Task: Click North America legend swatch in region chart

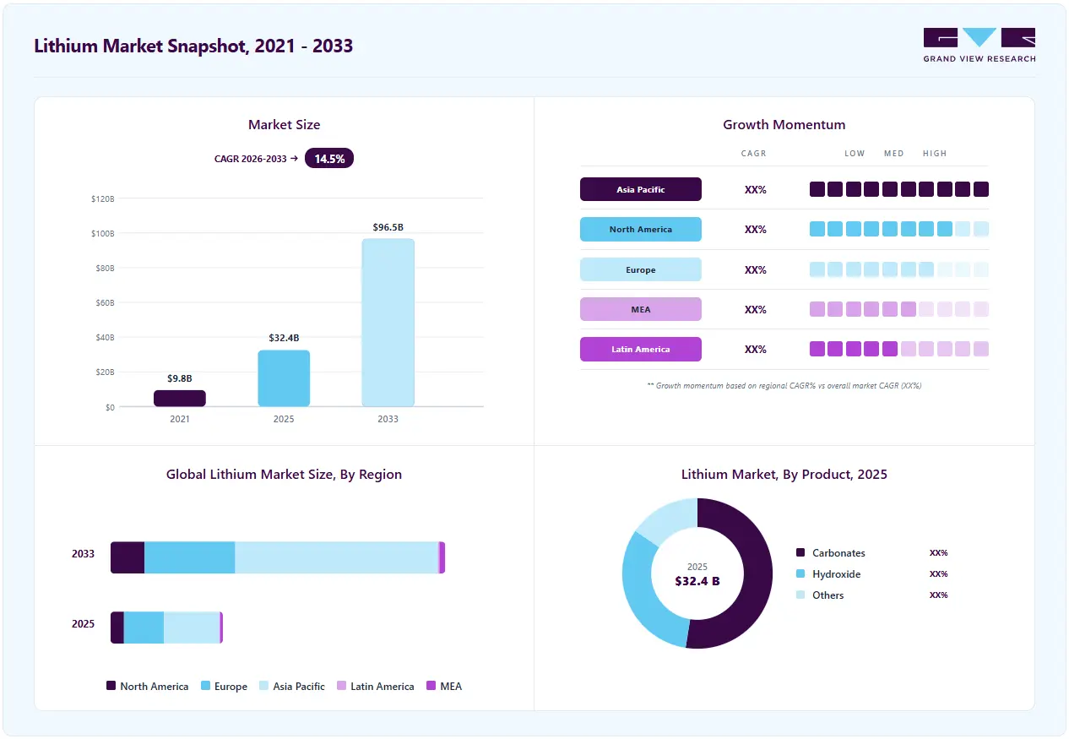Action: [111, 686]
